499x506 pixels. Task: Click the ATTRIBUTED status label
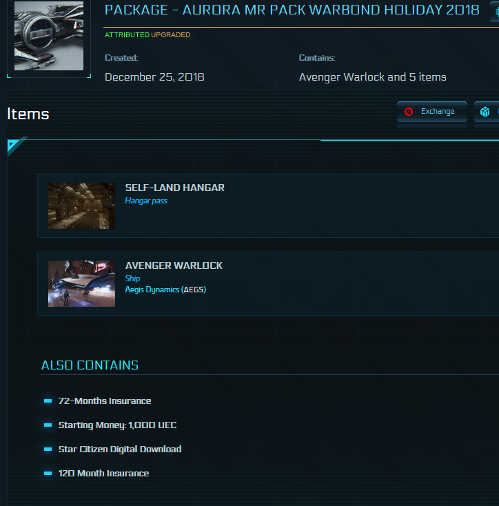point(127,35)
